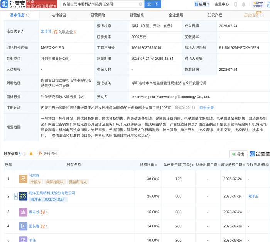
Task: Click 附近企业 link after registered address
Action: pyautogui.click(x=206, y=108)
